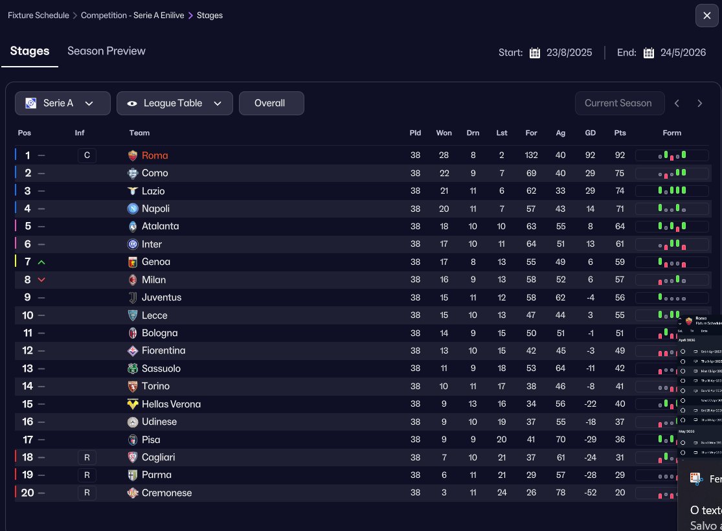This screenshot has width=722, height=531.
Task: Click the Start date calendar icon
Action: coord(535,53)
